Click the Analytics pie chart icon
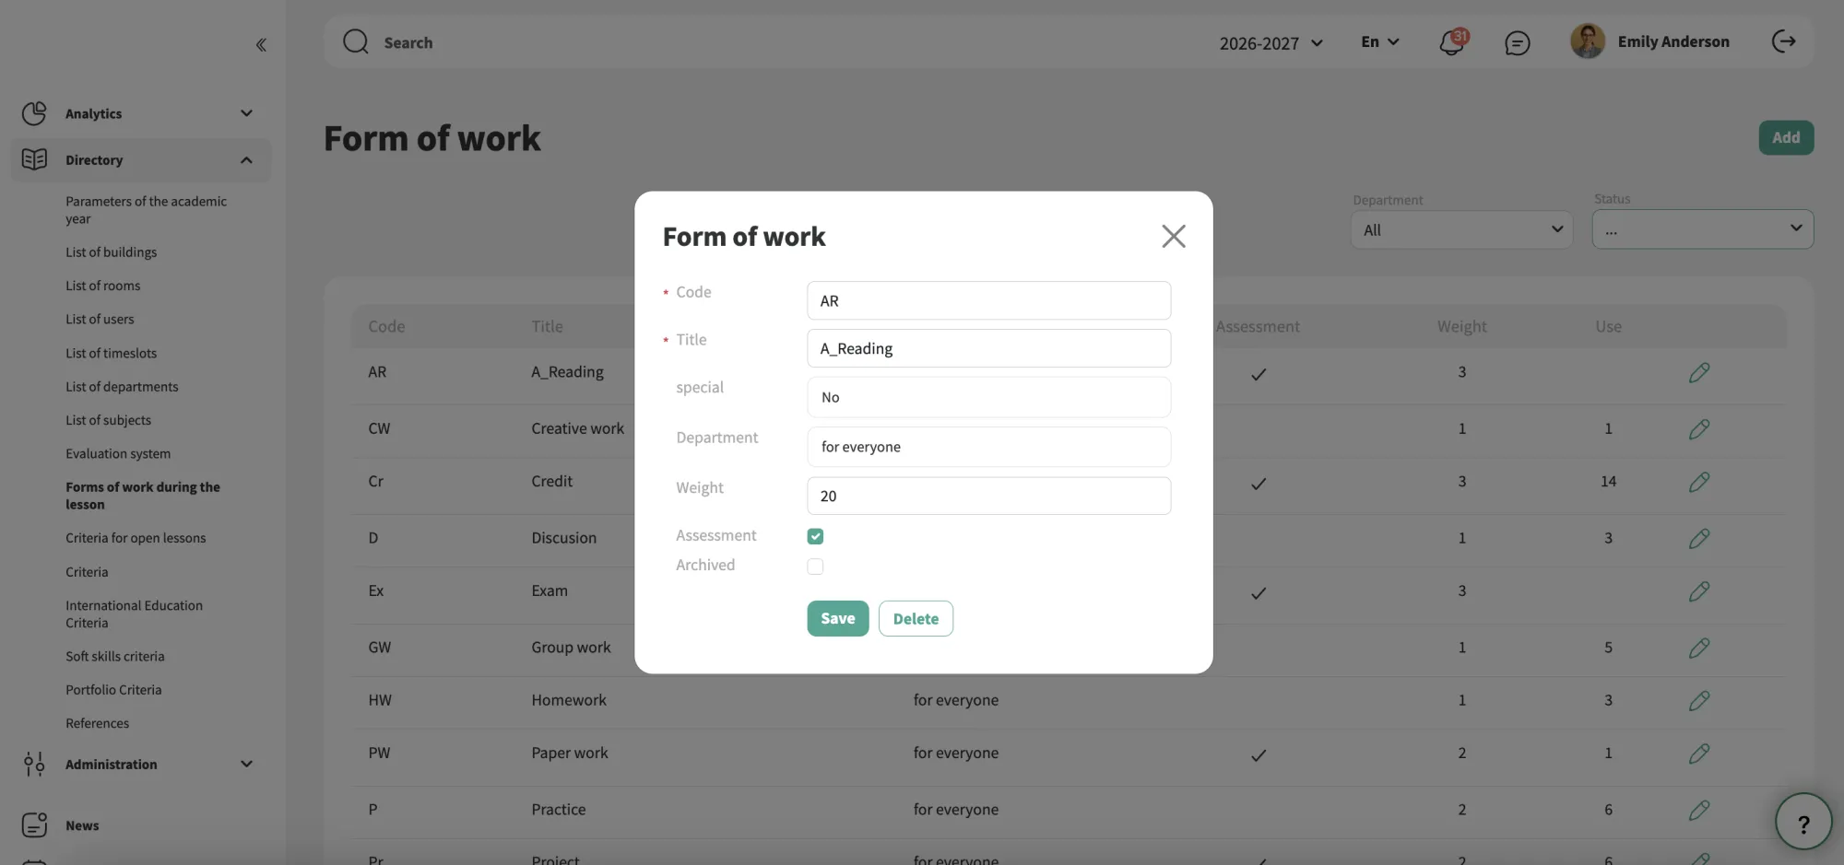The height and width of the screenshot is (865, 1844). 34,113
